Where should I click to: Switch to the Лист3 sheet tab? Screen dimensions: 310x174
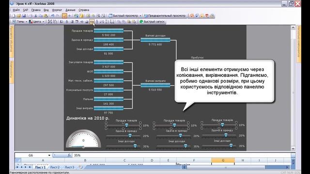tap(69, 167)
